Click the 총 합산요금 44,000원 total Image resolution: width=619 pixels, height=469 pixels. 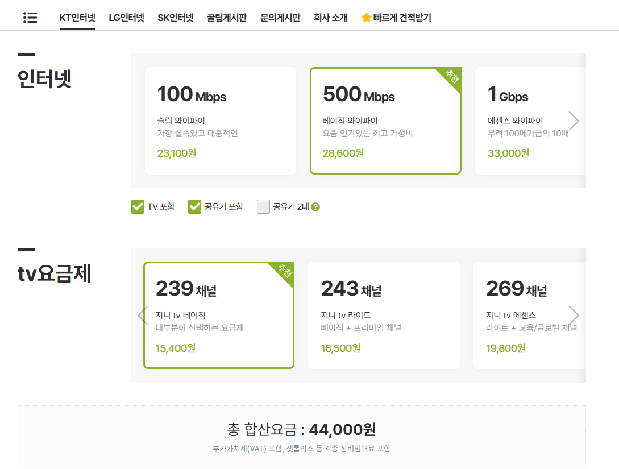302,429
